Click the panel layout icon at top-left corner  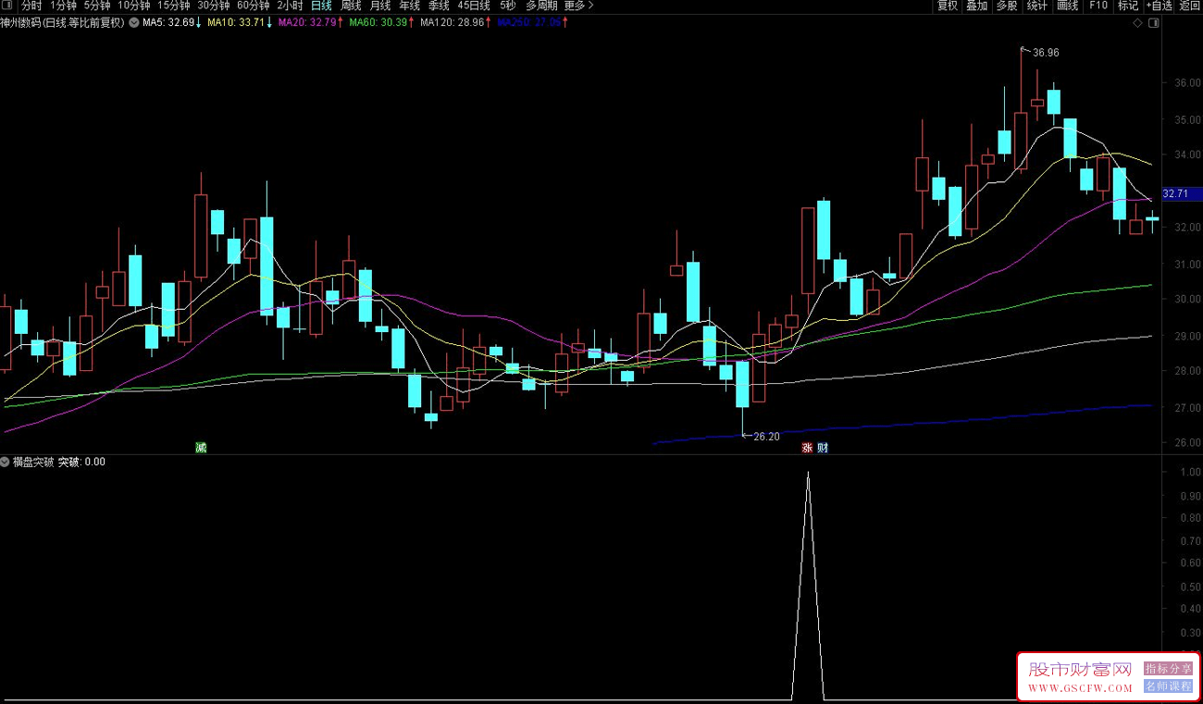point(8,6)
